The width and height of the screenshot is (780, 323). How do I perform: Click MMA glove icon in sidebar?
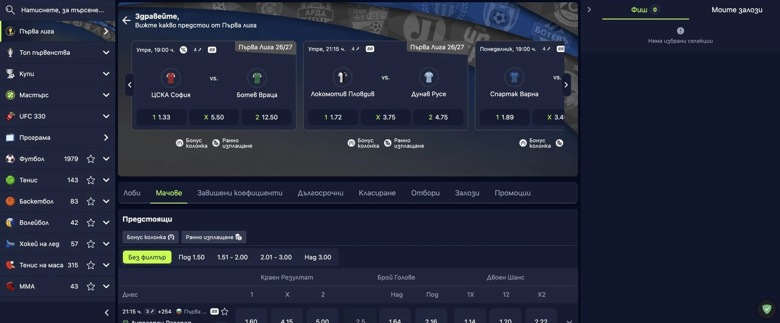(x=10, y=286)
